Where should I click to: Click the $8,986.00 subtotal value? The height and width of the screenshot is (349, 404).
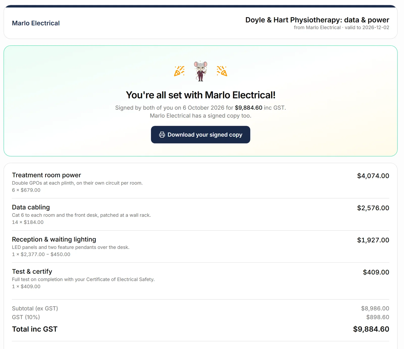coord(375,308)
